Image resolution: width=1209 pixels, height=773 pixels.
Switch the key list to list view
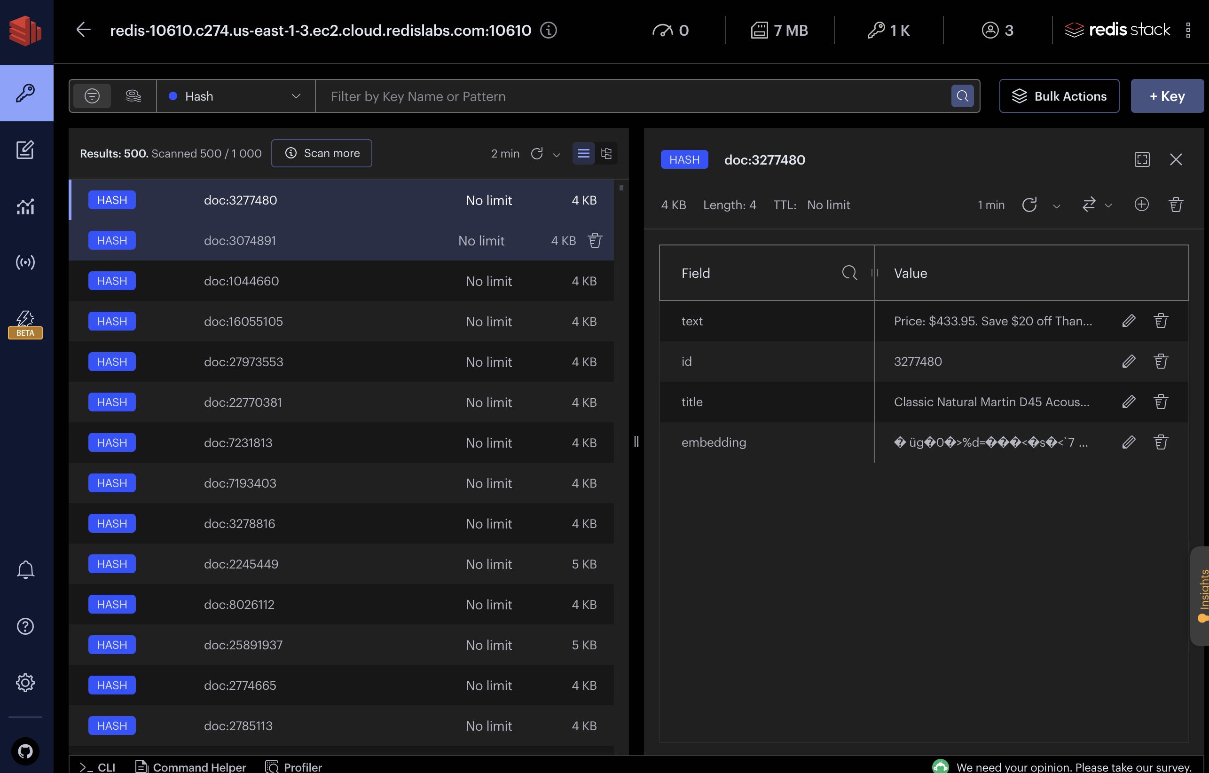[583, 153]
